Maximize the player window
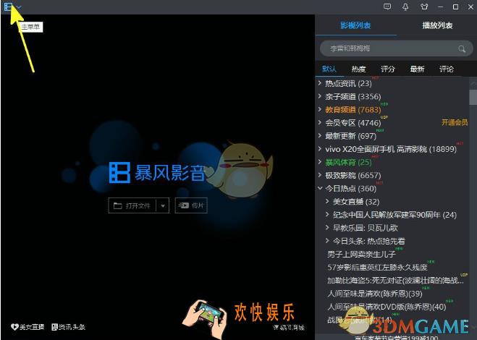 point(455,7)
